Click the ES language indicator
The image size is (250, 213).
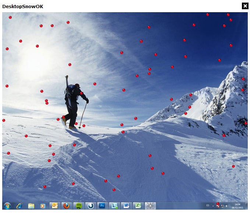[x=208, y=206]
